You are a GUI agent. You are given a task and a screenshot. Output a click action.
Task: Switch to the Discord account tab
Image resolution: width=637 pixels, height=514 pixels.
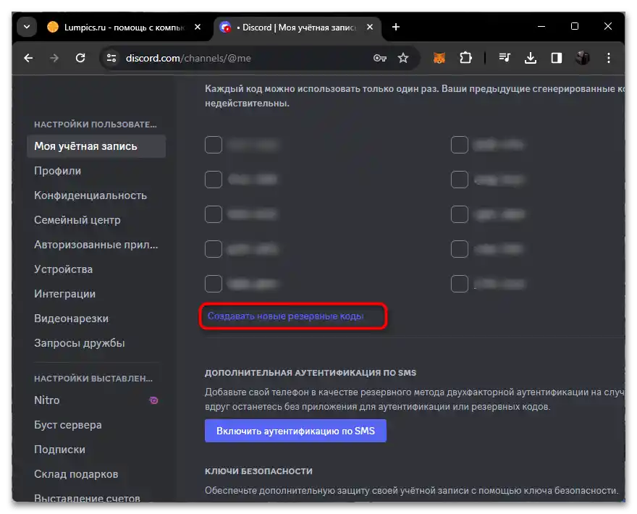click(298, 28)
